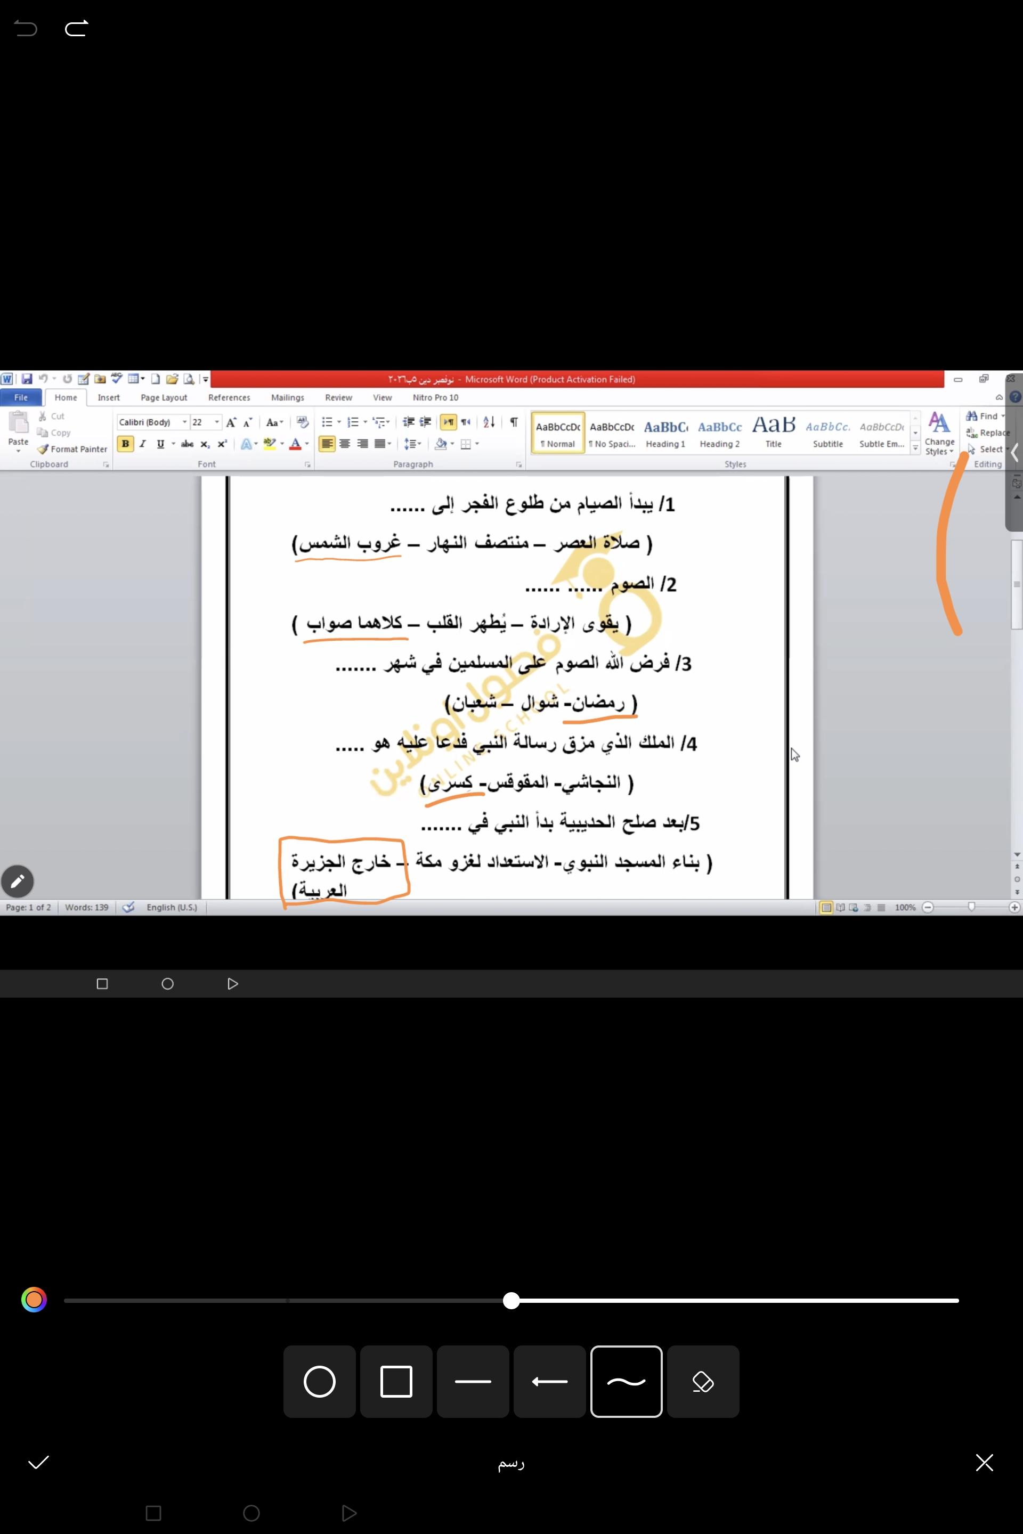Confirm drawing with the checkmark
Screen dimensions: 1023x1534
tap(38, 1463)
